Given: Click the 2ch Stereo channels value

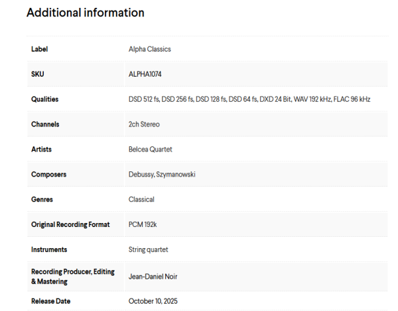Looking at the screenshot, I should [x=144, y=124].
